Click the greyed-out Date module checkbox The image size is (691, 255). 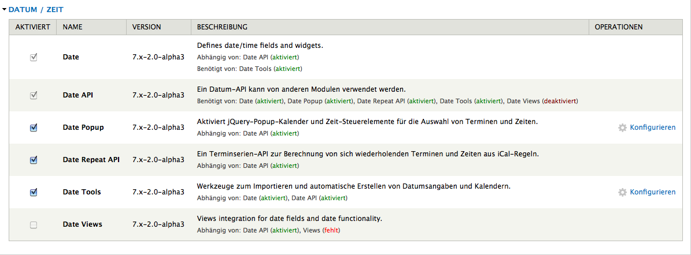(34, 57)
